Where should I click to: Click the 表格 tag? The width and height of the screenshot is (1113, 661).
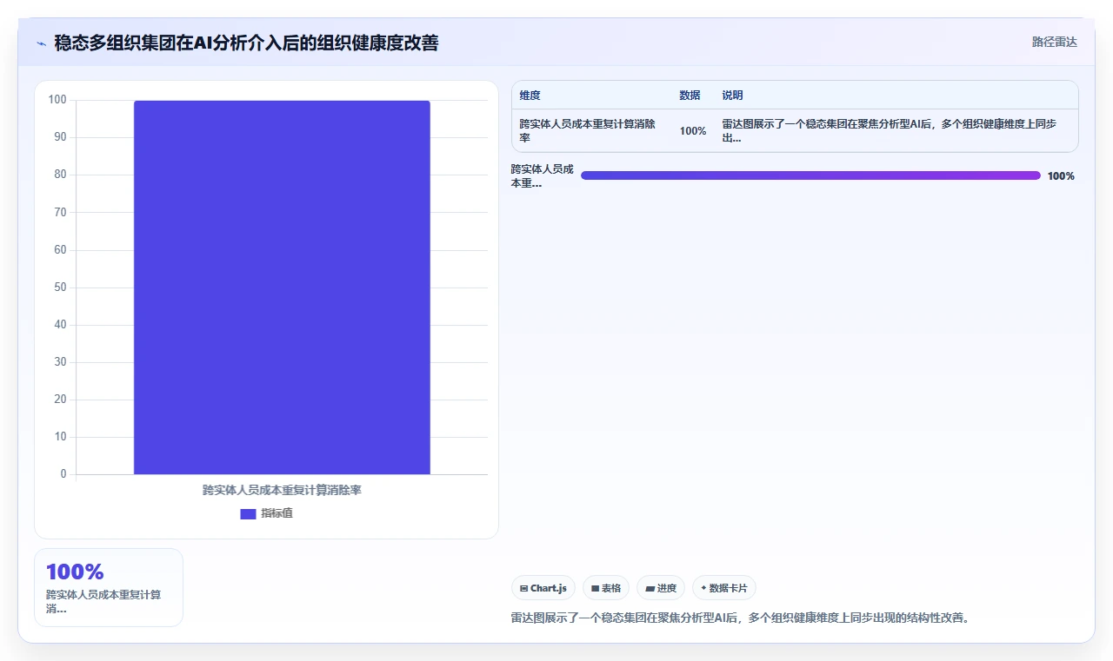click(x=606, y=588)
